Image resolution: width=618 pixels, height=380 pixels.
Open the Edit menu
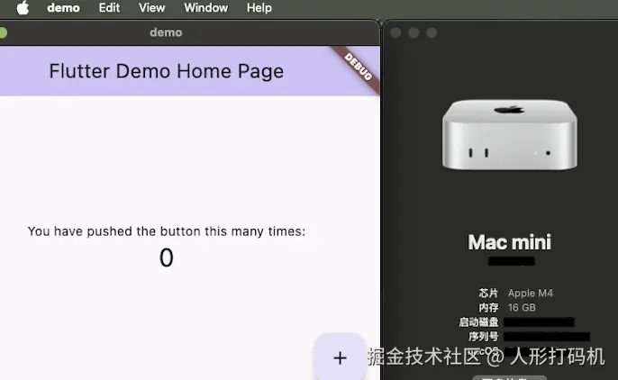point(109,8)
